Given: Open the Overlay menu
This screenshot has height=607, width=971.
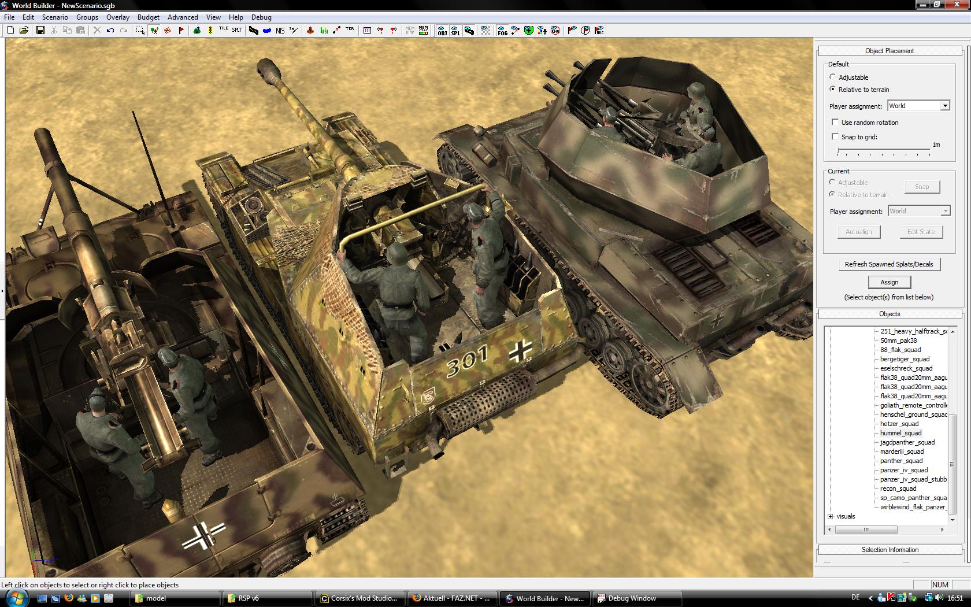Looking at the screenshot, I should [x=118, y=17].
